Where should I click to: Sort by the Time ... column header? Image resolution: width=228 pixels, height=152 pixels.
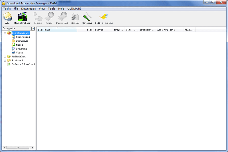131,30
